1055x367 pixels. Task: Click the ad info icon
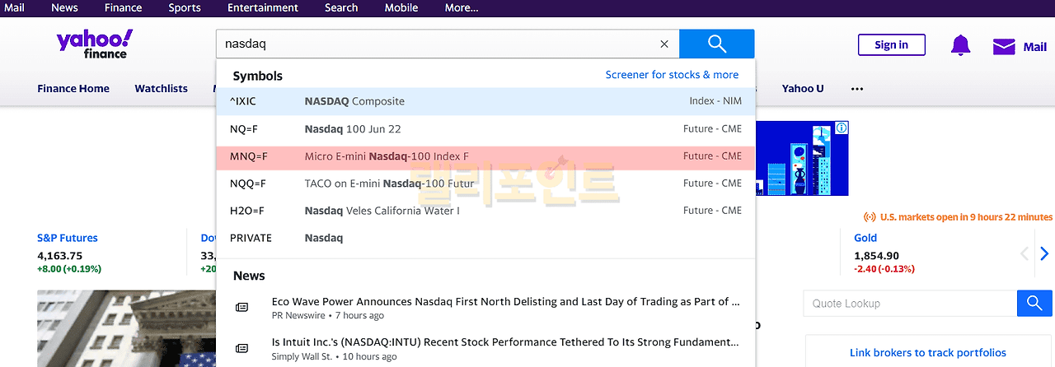[x=842, y=128]
